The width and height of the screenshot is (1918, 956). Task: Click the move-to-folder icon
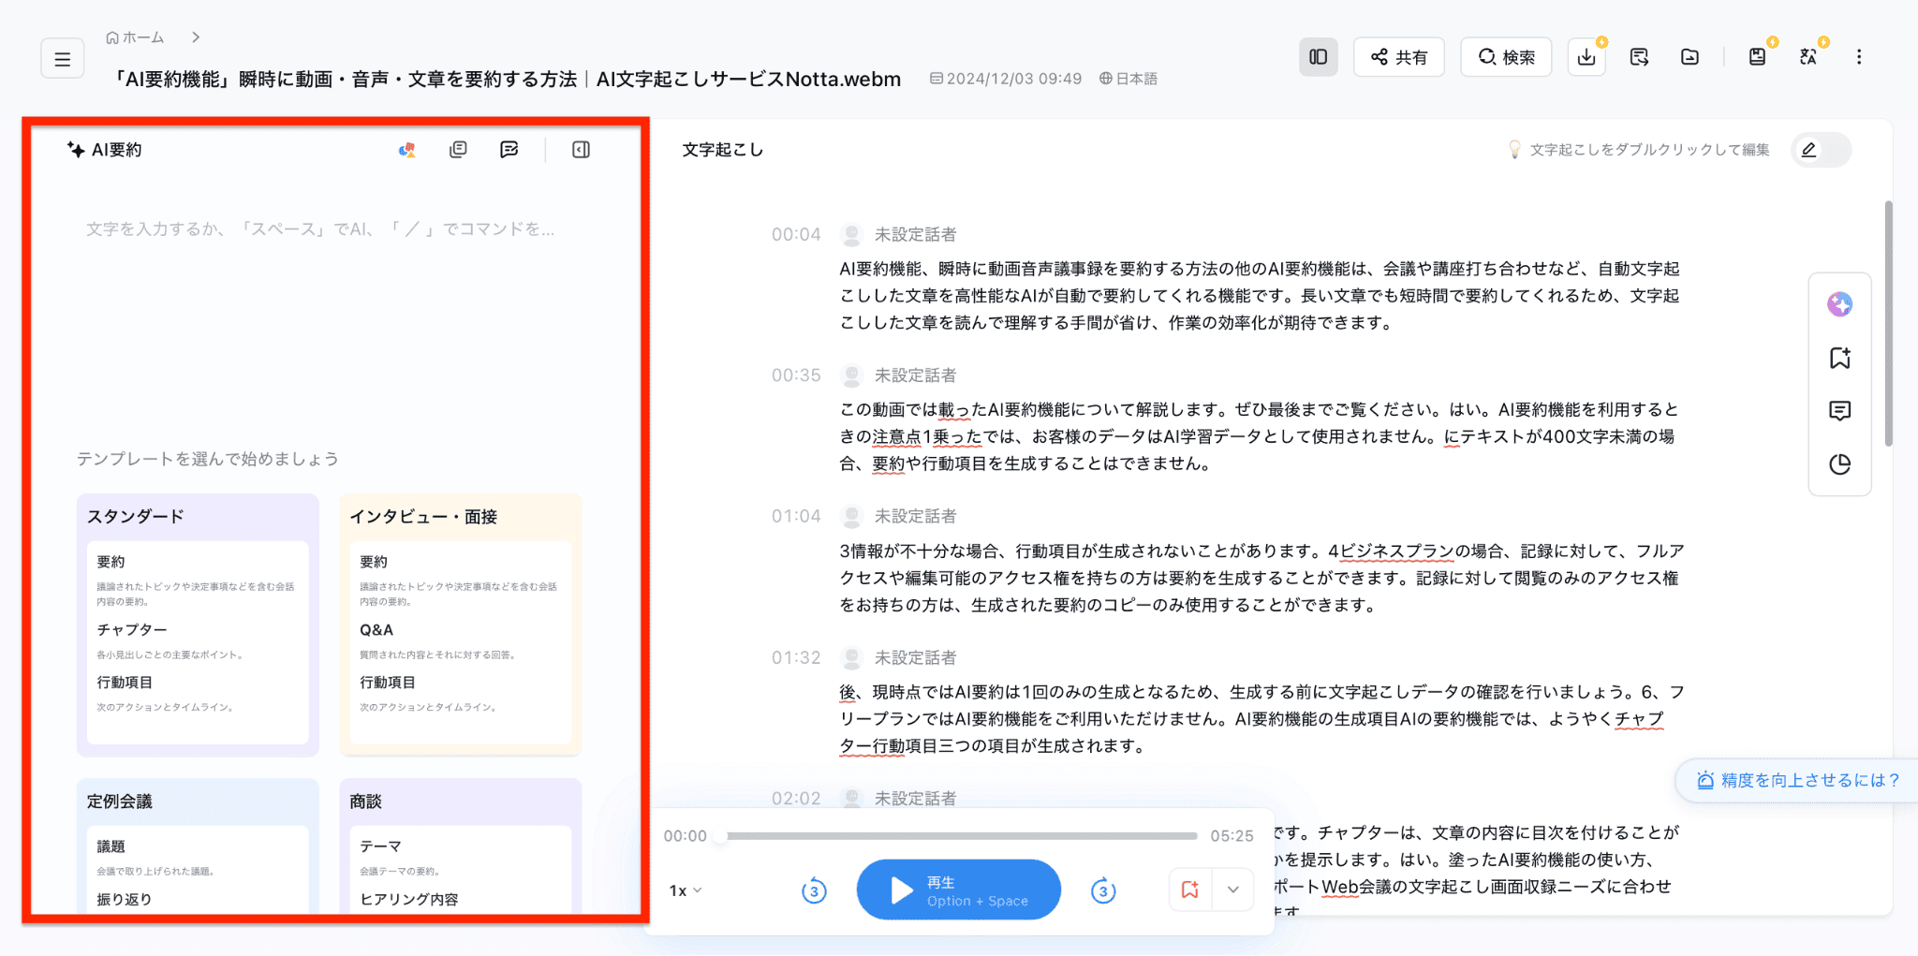tap(1689, 57)
